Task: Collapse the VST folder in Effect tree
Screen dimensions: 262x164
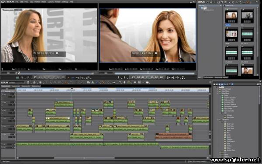Action: pyautogui.click(x=220, y=113)
